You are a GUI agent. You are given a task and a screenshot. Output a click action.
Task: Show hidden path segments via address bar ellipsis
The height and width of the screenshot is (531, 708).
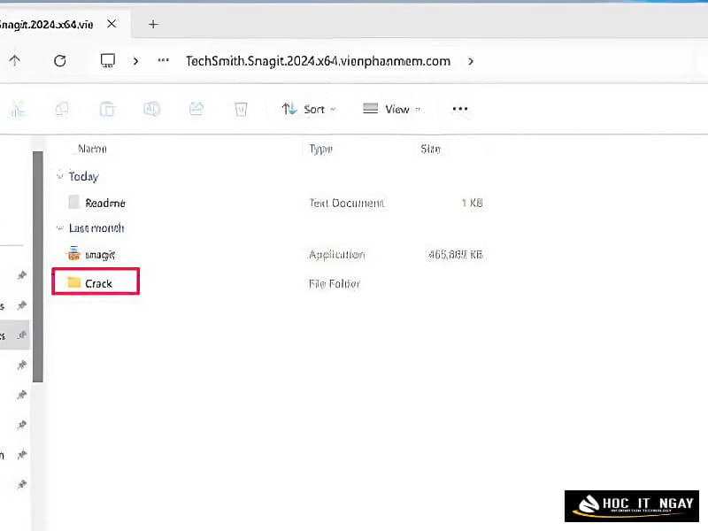(x=163, y=60)
